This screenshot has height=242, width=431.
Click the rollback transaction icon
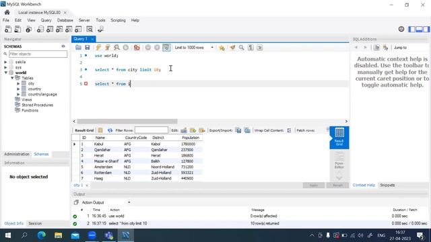(x=157, y=48)
